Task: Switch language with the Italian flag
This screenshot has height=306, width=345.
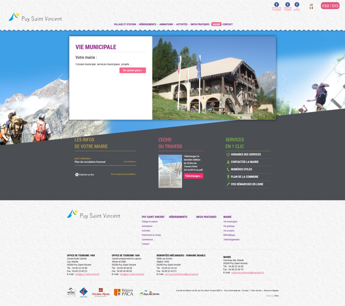Action: point(311,8)
